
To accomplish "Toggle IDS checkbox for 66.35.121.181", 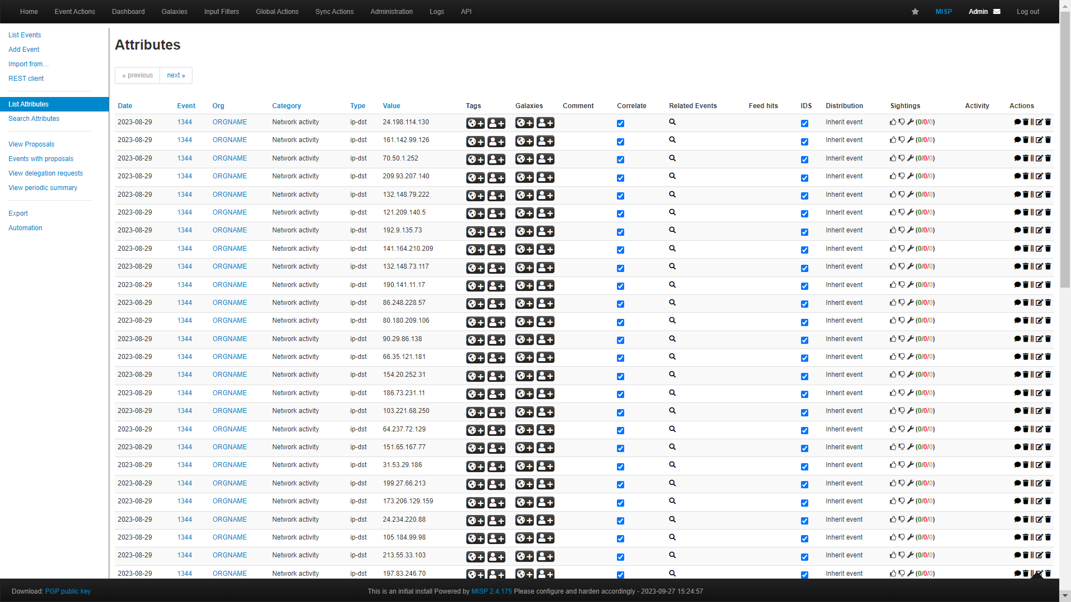I will click(804, 358).
